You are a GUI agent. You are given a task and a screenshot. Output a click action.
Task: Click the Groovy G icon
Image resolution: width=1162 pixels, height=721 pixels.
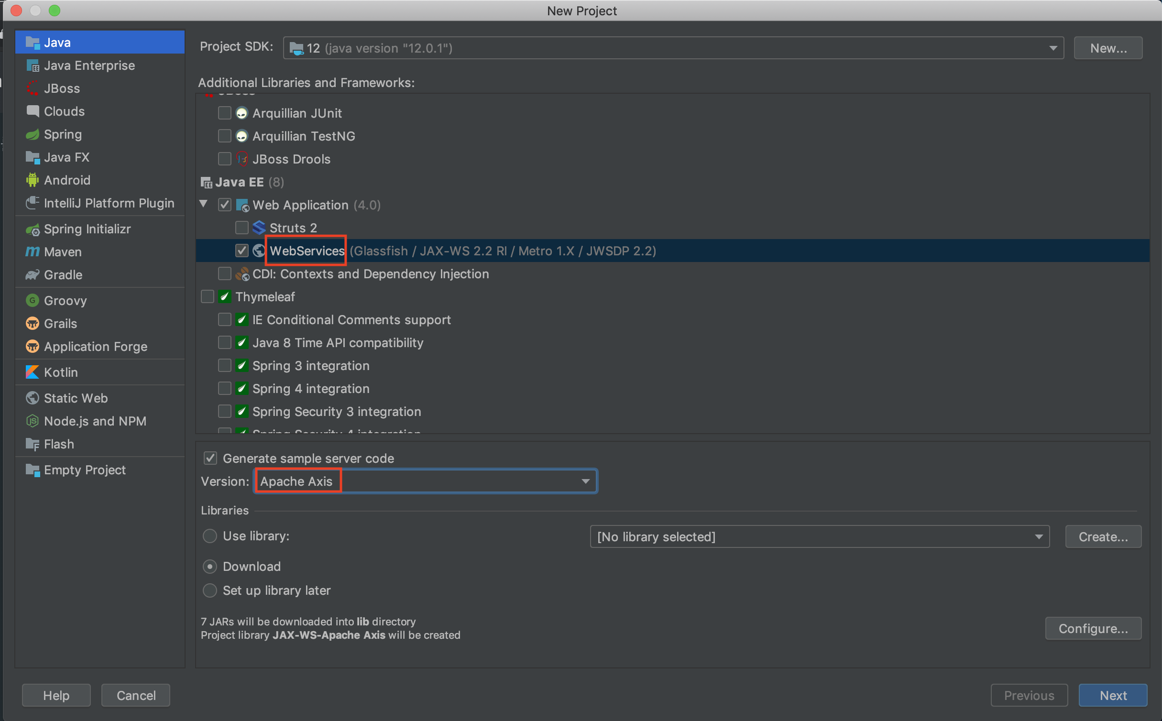[x=33, y=301]
